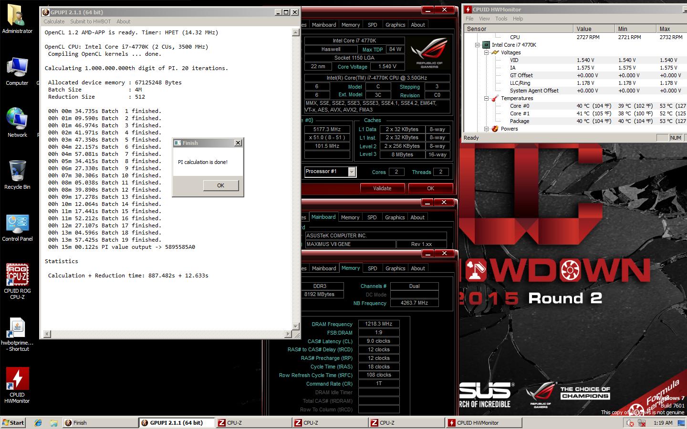This screenshot has height=429, width=687.
Task: Open the Start menu
Action: tap(13, 423)
